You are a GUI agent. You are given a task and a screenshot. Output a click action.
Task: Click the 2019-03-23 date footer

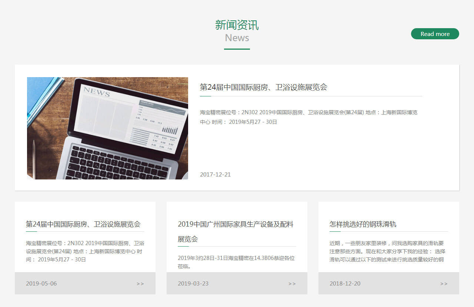tap(193, 283)
